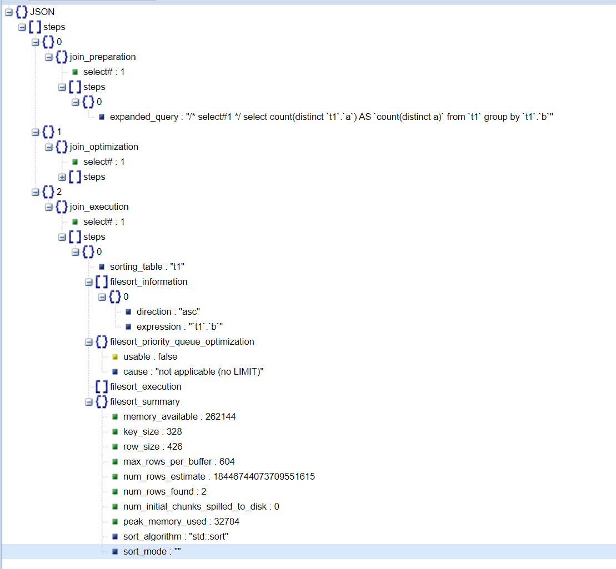616x569 pixels.
Task: Select the expanded_query row text
Action: (x=332, y=117)
